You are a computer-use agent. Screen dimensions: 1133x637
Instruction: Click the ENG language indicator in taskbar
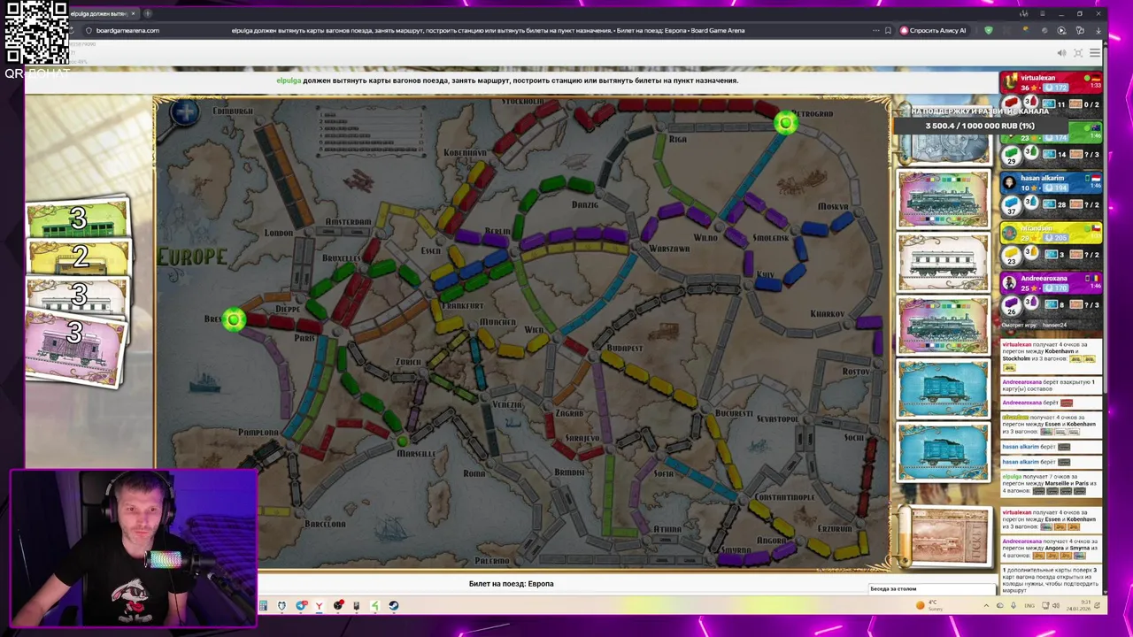(1029, 606)
